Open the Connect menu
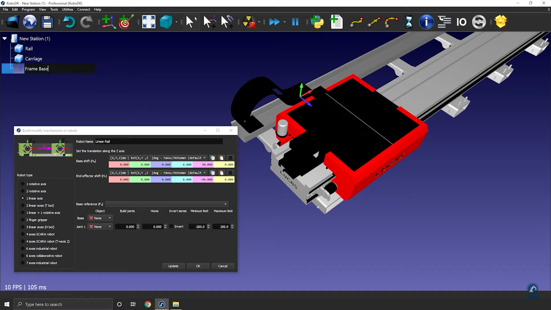551x310 pixels. point(84,9)
